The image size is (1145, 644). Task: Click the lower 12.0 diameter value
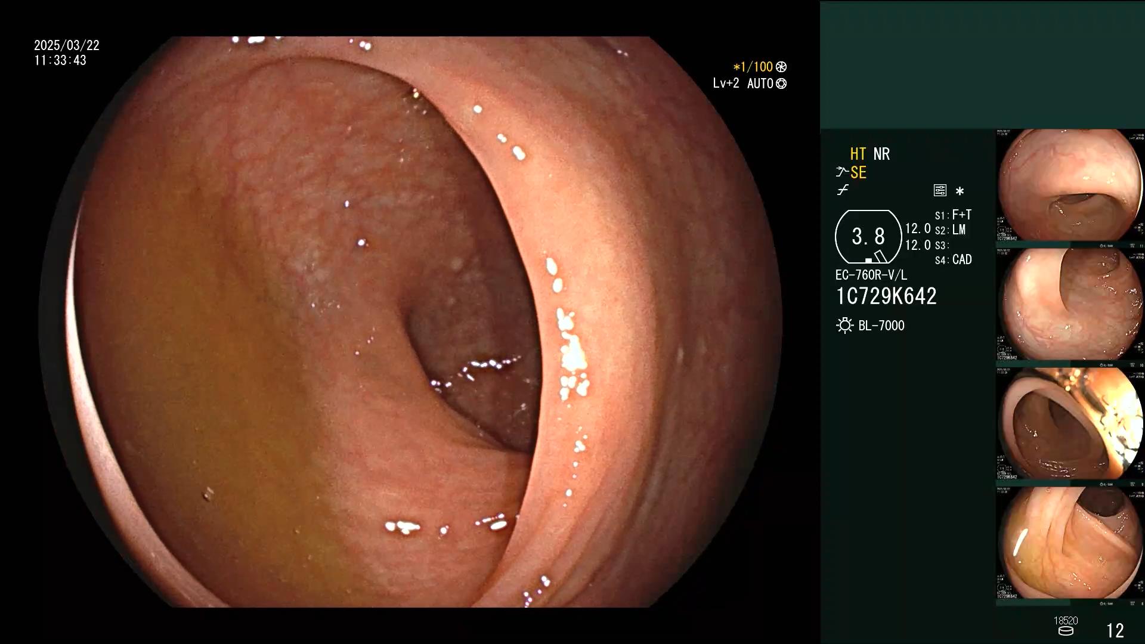point(918,245)
